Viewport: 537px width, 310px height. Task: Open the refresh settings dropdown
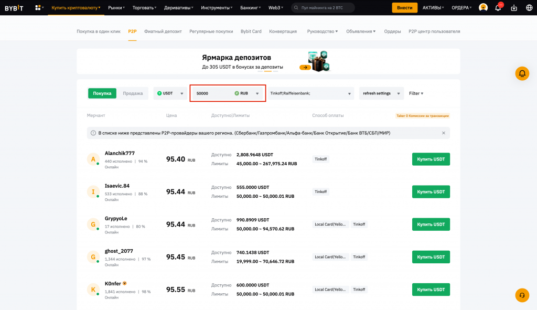[381, 93]
